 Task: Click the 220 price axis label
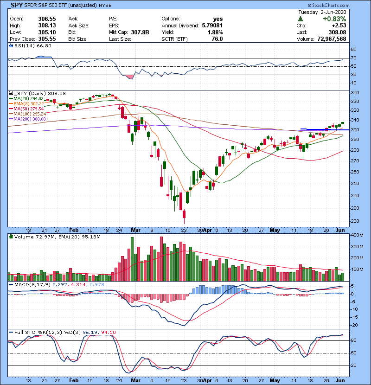click(355, 221)
